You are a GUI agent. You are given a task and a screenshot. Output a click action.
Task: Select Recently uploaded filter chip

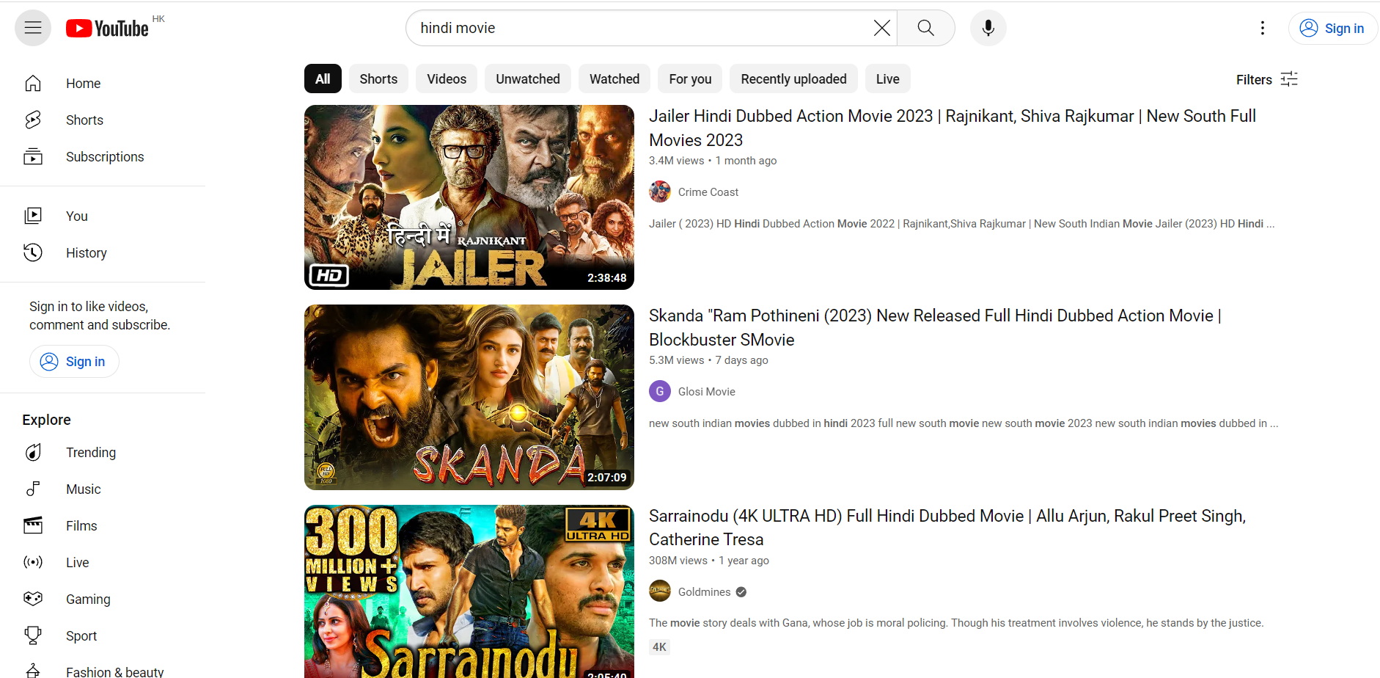(x=793, y=79)
